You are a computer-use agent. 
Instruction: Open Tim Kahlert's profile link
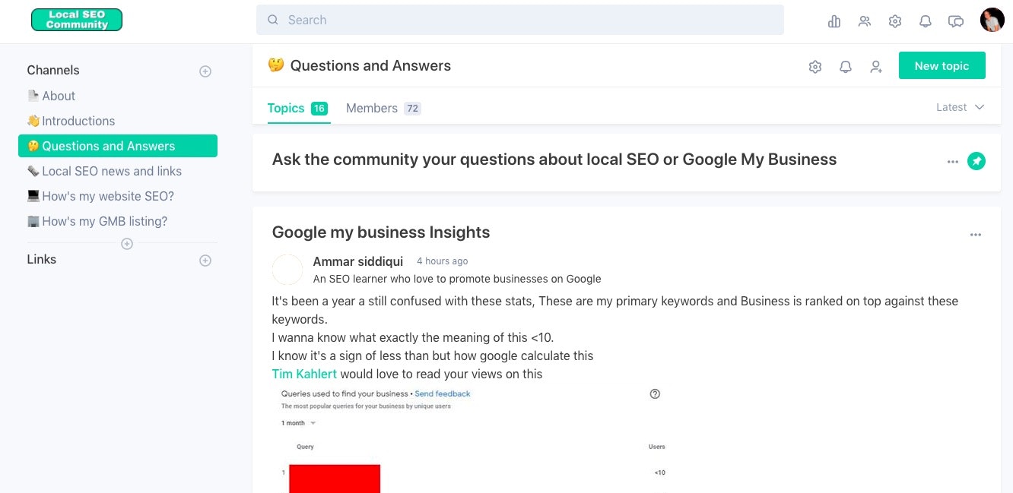(x=303, y=374)
